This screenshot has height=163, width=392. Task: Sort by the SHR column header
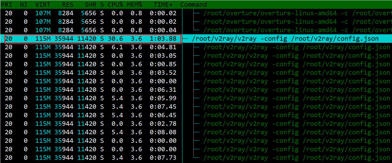pyautogui.click(x=90, y=5)
